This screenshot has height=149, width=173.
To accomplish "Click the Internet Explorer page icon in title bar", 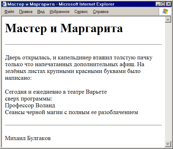I will [x=4, y=4].
